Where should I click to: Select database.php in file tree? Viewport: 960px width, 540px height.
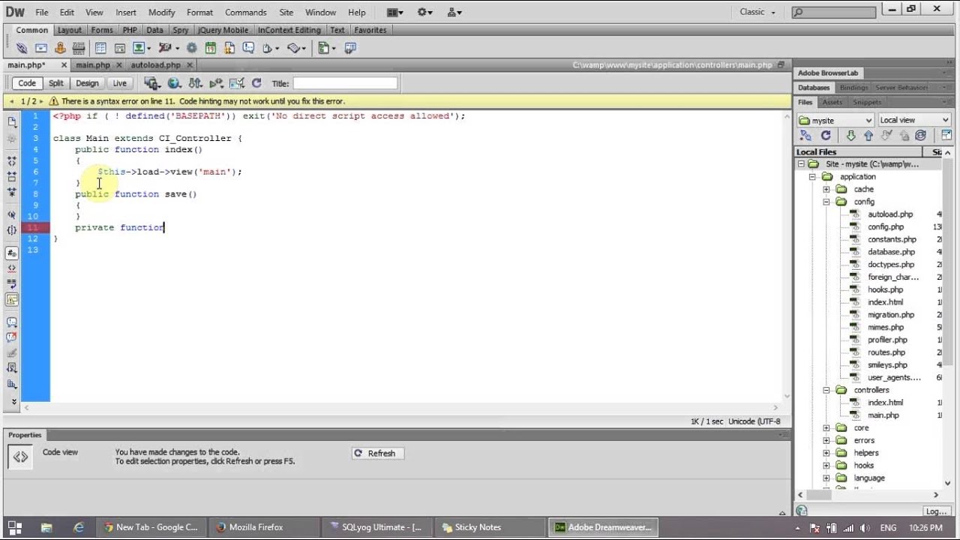(x=891, y=252)
